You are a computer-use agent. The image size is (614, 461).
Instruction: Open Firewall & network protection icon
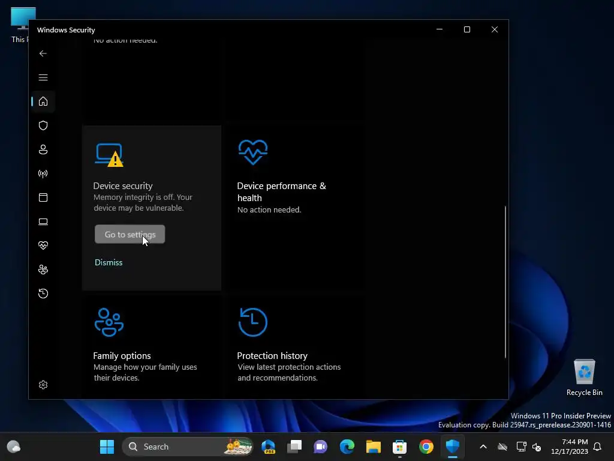click(x=43, y=173)
